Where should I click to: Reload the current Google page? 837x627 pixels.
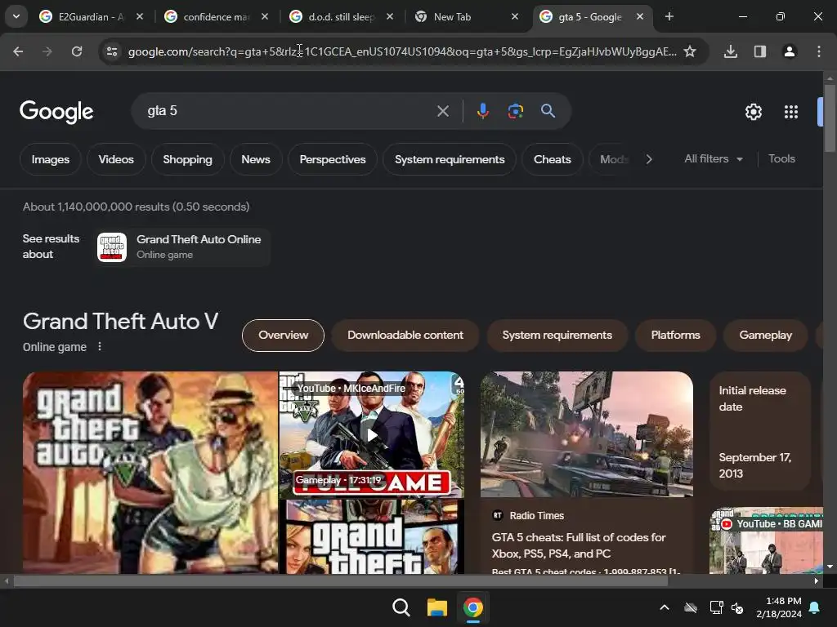click(77, 51)
